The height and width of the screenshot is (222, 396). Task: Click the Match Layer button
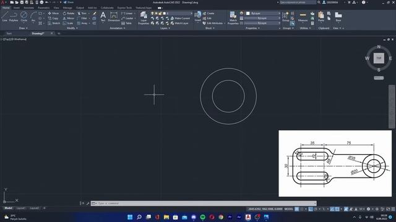point(179,23)
